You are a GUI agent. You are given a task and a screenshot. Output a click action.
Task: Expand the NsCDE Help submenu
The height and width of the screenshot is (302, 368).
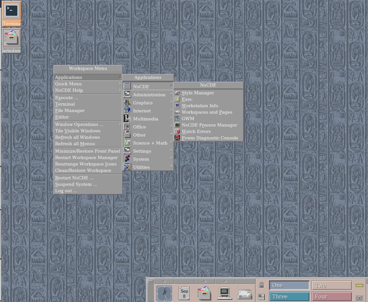point(88,90)
